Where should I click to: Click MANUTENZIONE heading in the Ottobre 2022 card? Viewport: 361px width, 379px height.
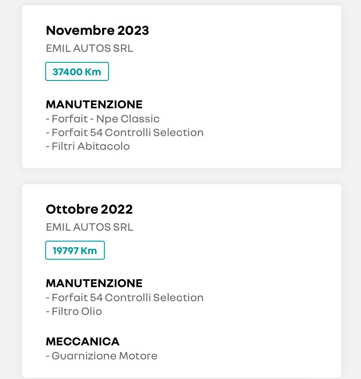(94, 283)
